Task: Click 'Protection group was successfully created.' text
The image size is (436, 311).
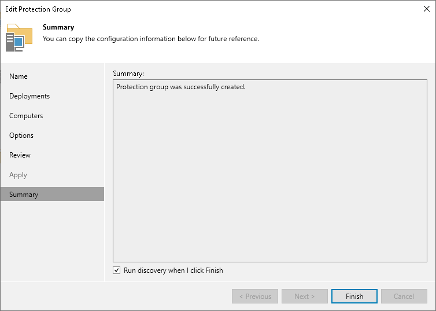Action: 181,87
